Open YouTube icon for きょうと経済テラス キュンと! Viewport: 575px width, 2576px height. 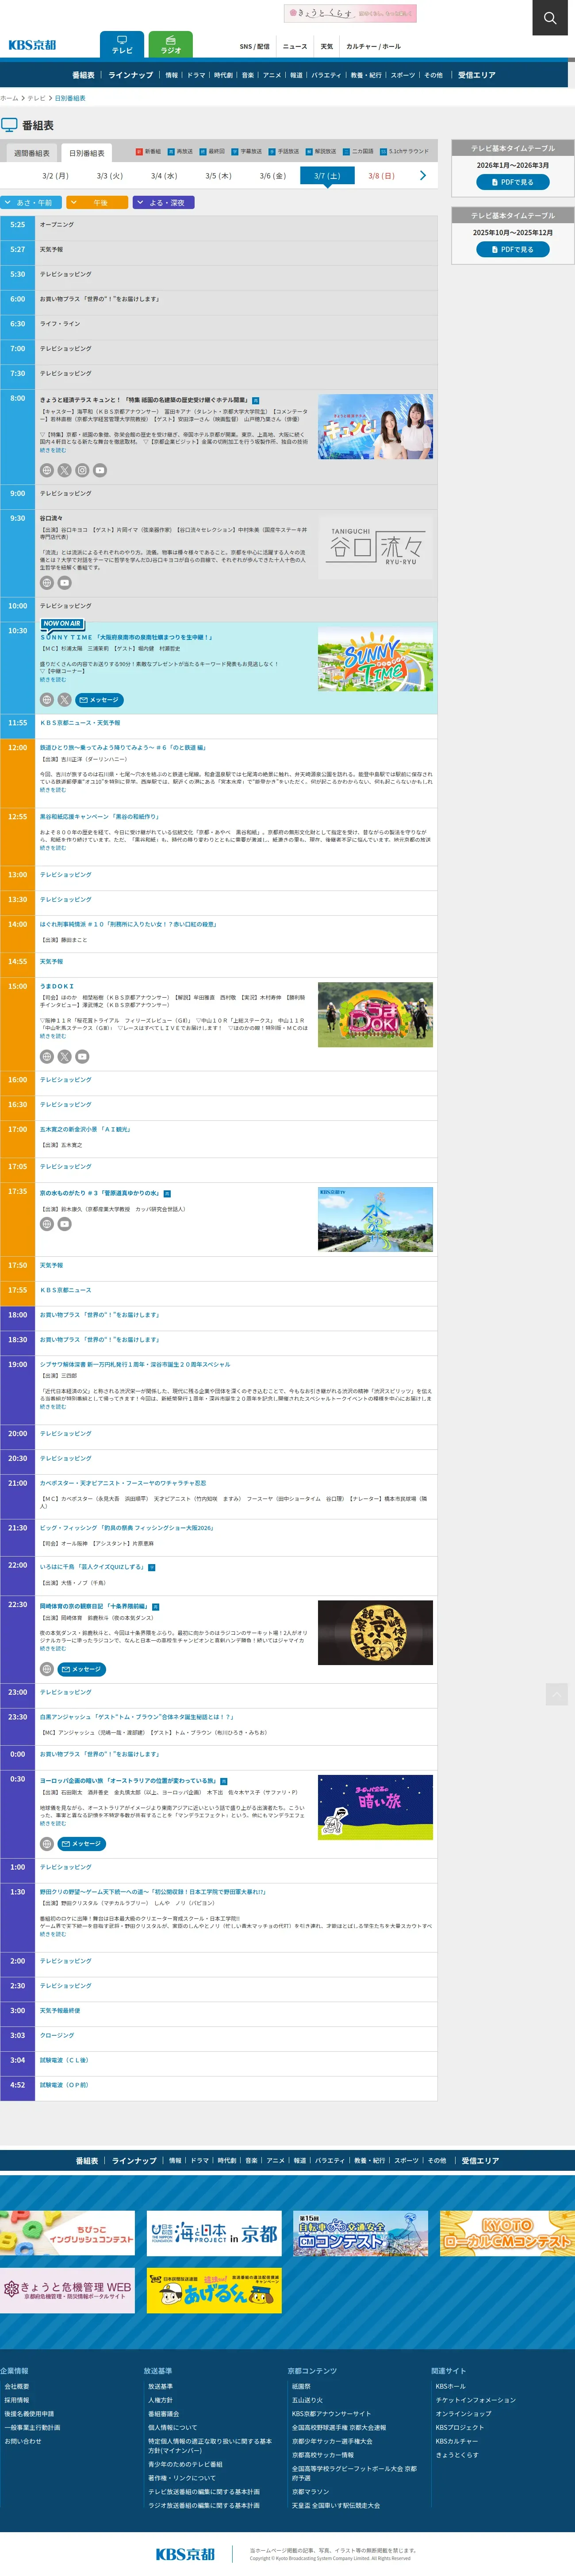click(x=100, y=470)
